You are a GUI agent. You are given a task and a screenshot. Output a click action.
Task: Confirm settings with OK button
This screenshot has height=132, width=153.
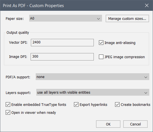click(x=108, y=124)
